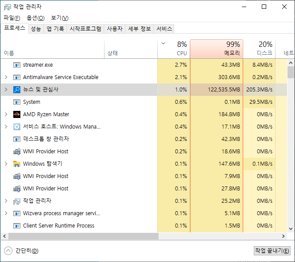
Task: Expand the Wizvera process manager entry
Action: coord(6,213)
